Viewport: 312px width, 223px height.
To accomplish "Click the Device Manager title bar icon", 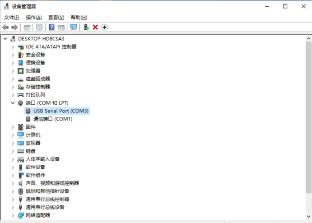I will 6,6.
